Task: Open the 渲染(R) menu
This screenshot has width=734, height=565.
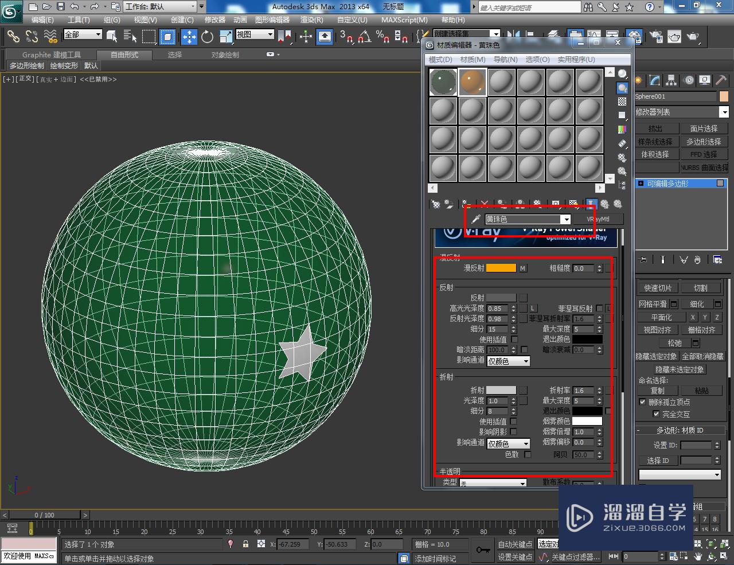Action: coord(311,20)
